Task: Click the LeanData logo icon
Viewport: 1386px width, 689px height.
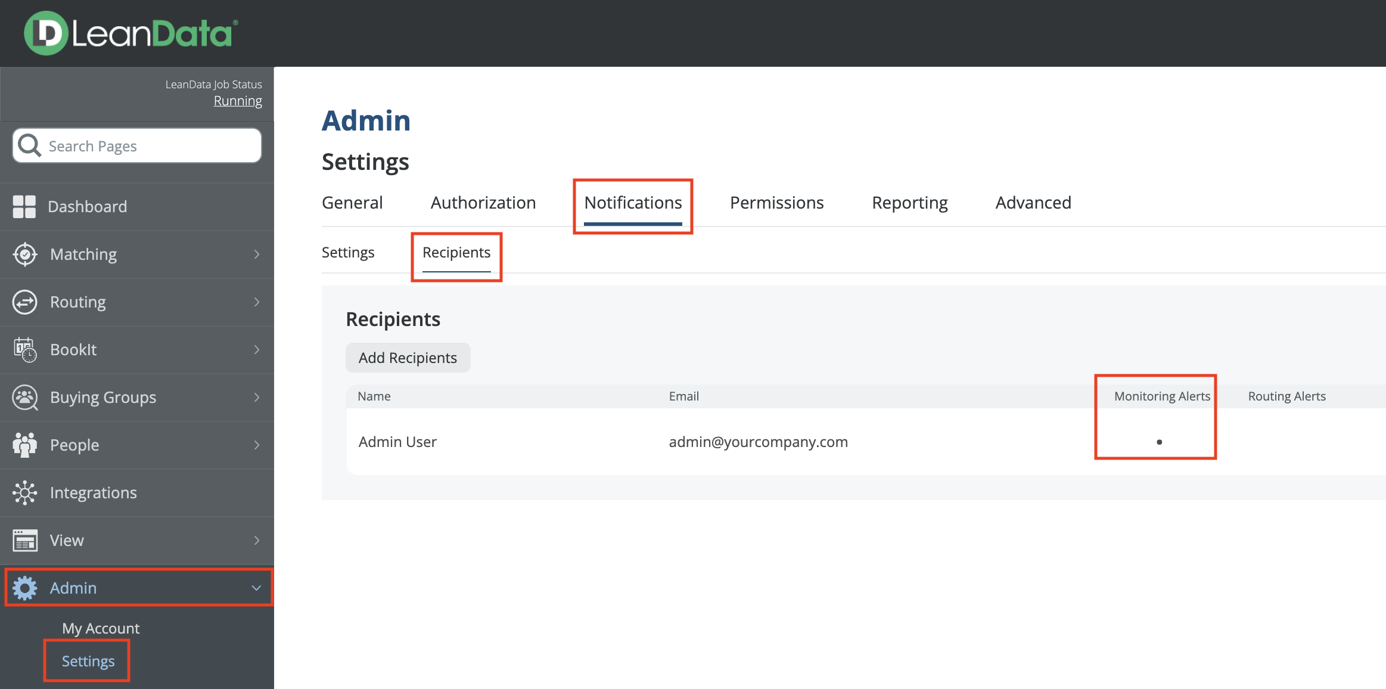Action: pyautogui.click(x=45, y=33)
